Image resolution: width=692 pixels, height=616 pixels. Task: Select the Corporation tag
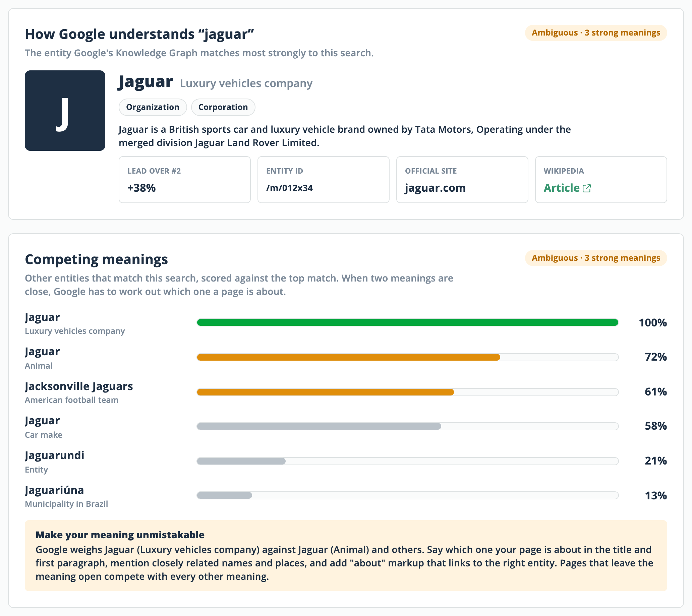tap(223, 107)
